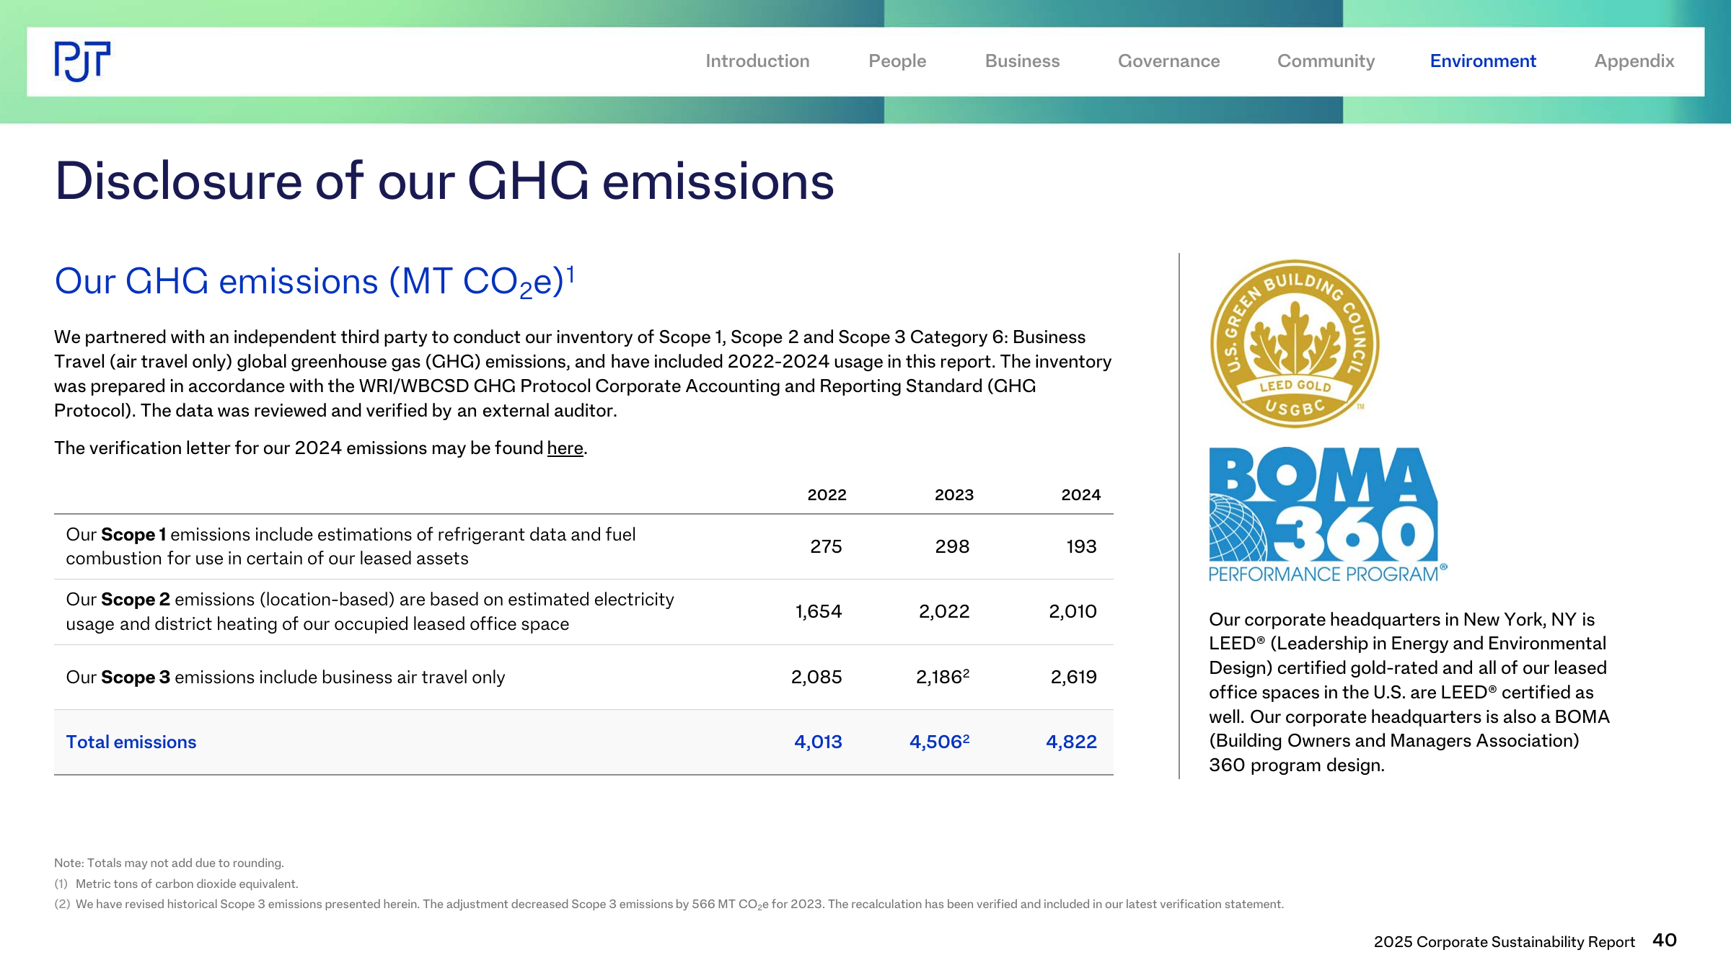This screenshot has height=973, width=1731.
Task: Click the BOMA 360 Performance Program logo
Action: coord(1328,515)
